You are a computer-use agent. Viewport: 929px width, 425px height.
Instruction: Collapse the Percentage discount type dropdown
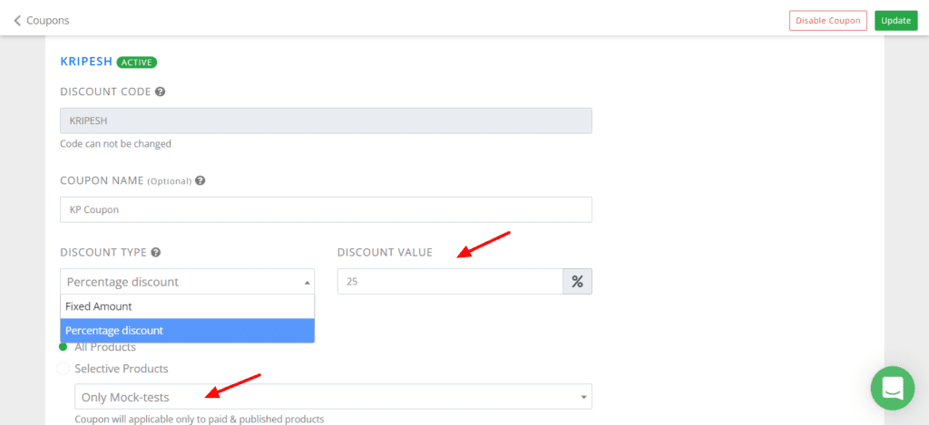pyautogui.click(x=187, y=282)
